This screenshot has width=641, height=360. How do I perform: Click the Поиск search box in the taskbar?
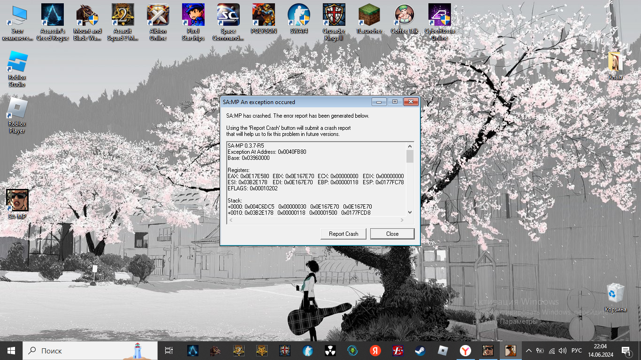(x=80, y=351)
